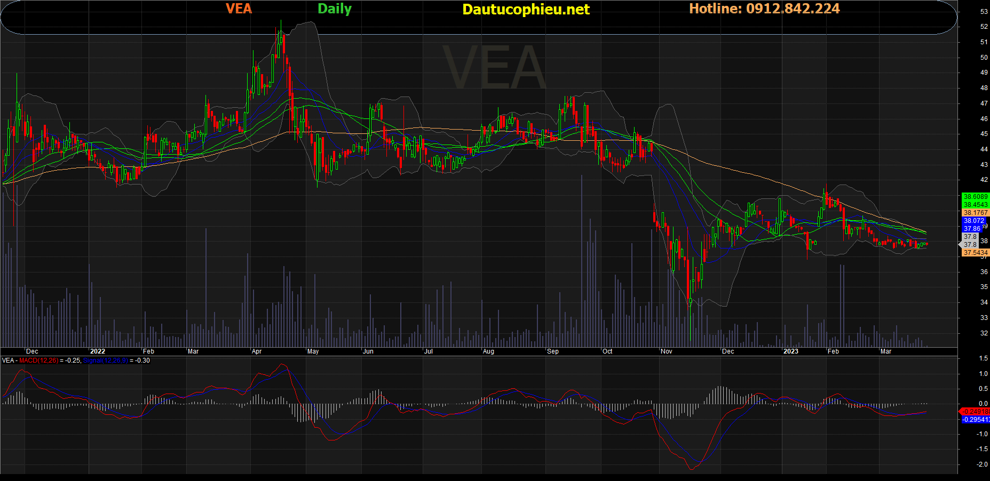Screen dimensions: 990x481
Task: Click the blue 38.072 price tag
Action: click(973, 221)
